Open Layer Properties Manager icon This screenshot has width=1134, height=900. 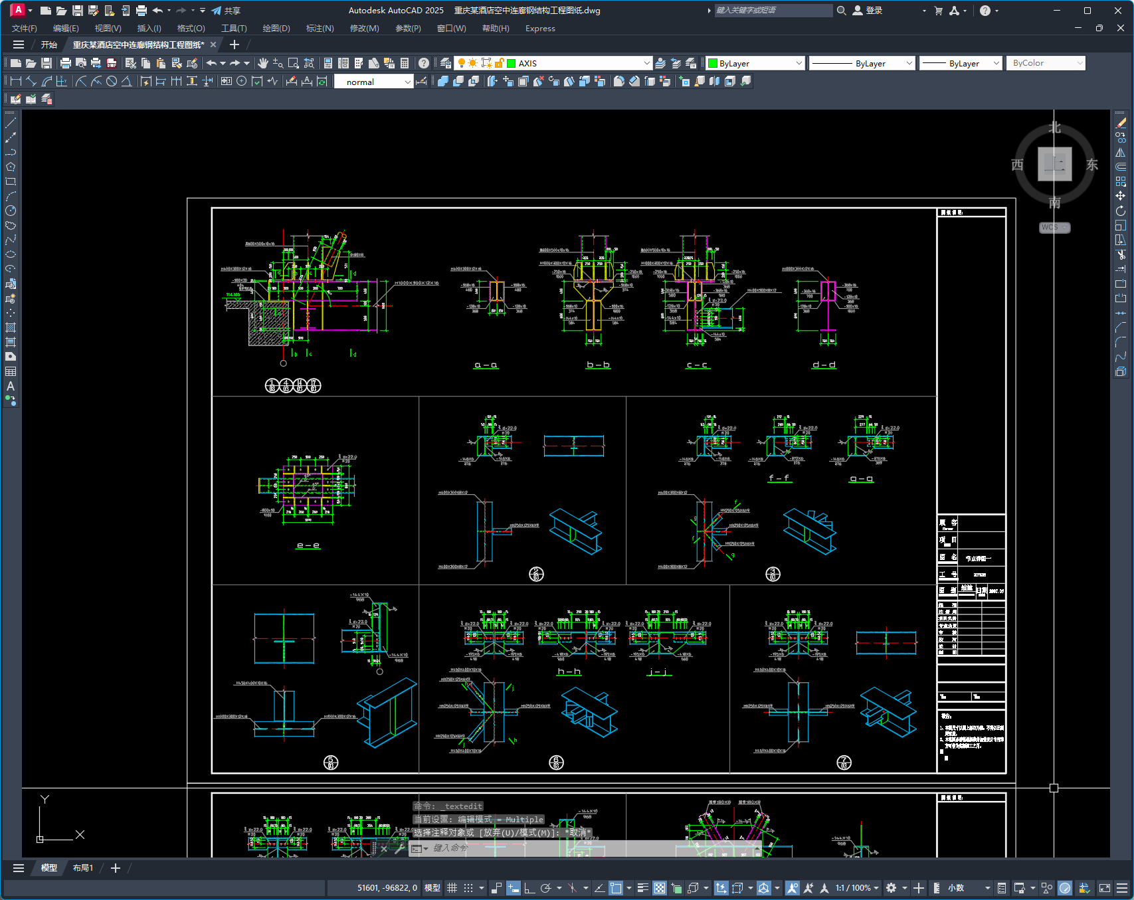[446, 63]
